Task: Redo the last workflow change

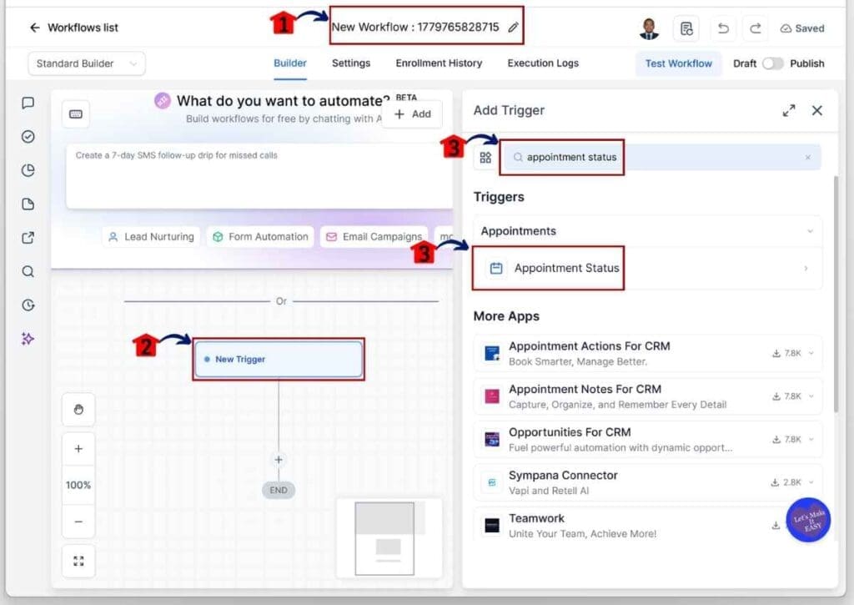Action: (x=755, y=28)
